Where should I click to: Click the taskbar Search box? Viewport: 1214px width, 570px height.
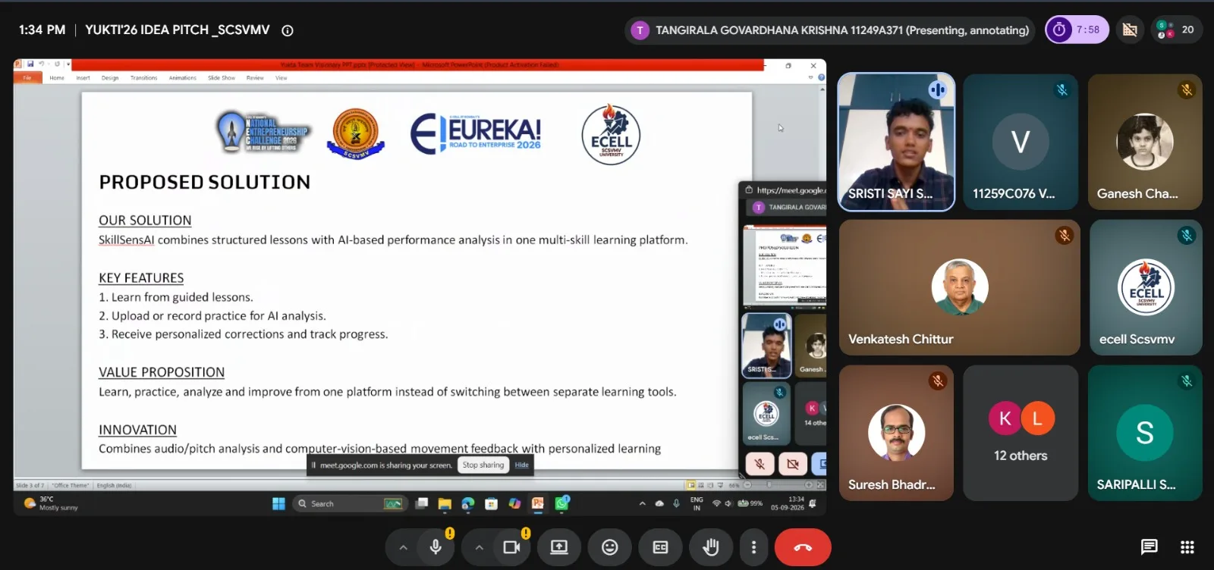(351, 503)
